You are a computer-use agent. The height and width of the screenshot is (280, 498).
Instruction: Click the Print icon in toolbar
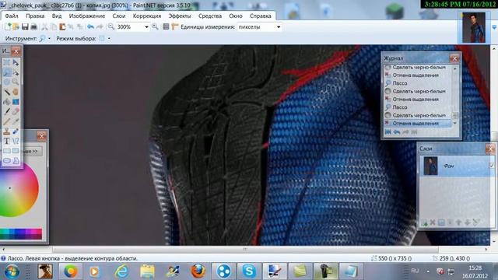coord(33,27)
